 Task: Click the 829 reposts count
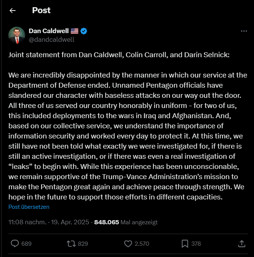coord(83,244)
